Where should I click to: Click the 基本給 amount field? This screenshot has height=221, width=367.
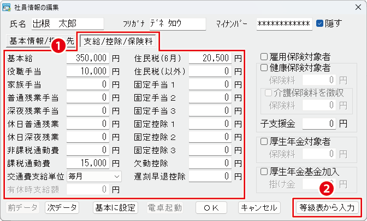click(x=87, y=57)
